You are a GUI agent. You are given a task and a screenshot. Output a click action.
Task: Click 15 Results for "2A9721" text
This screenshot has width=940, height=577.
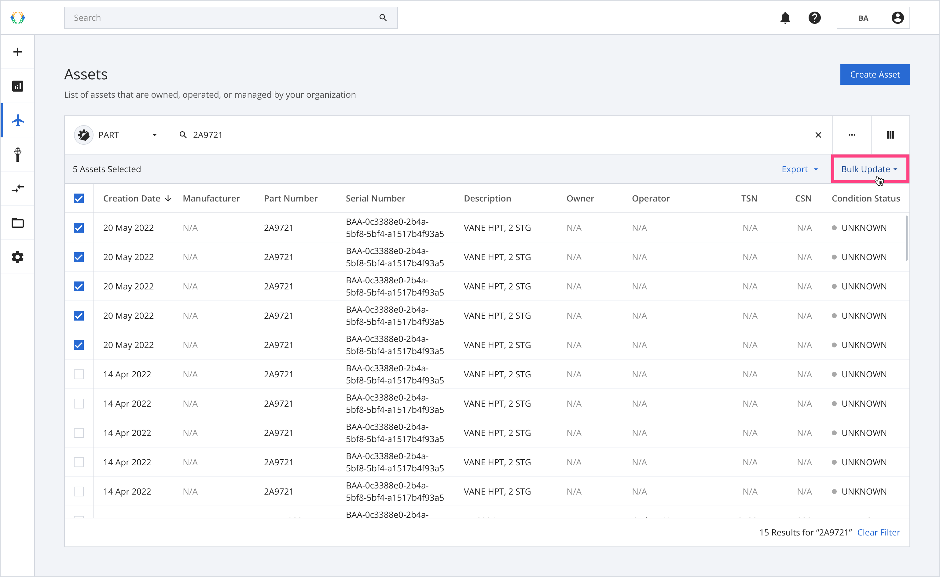pyautogui.click(x=806, y=533)
